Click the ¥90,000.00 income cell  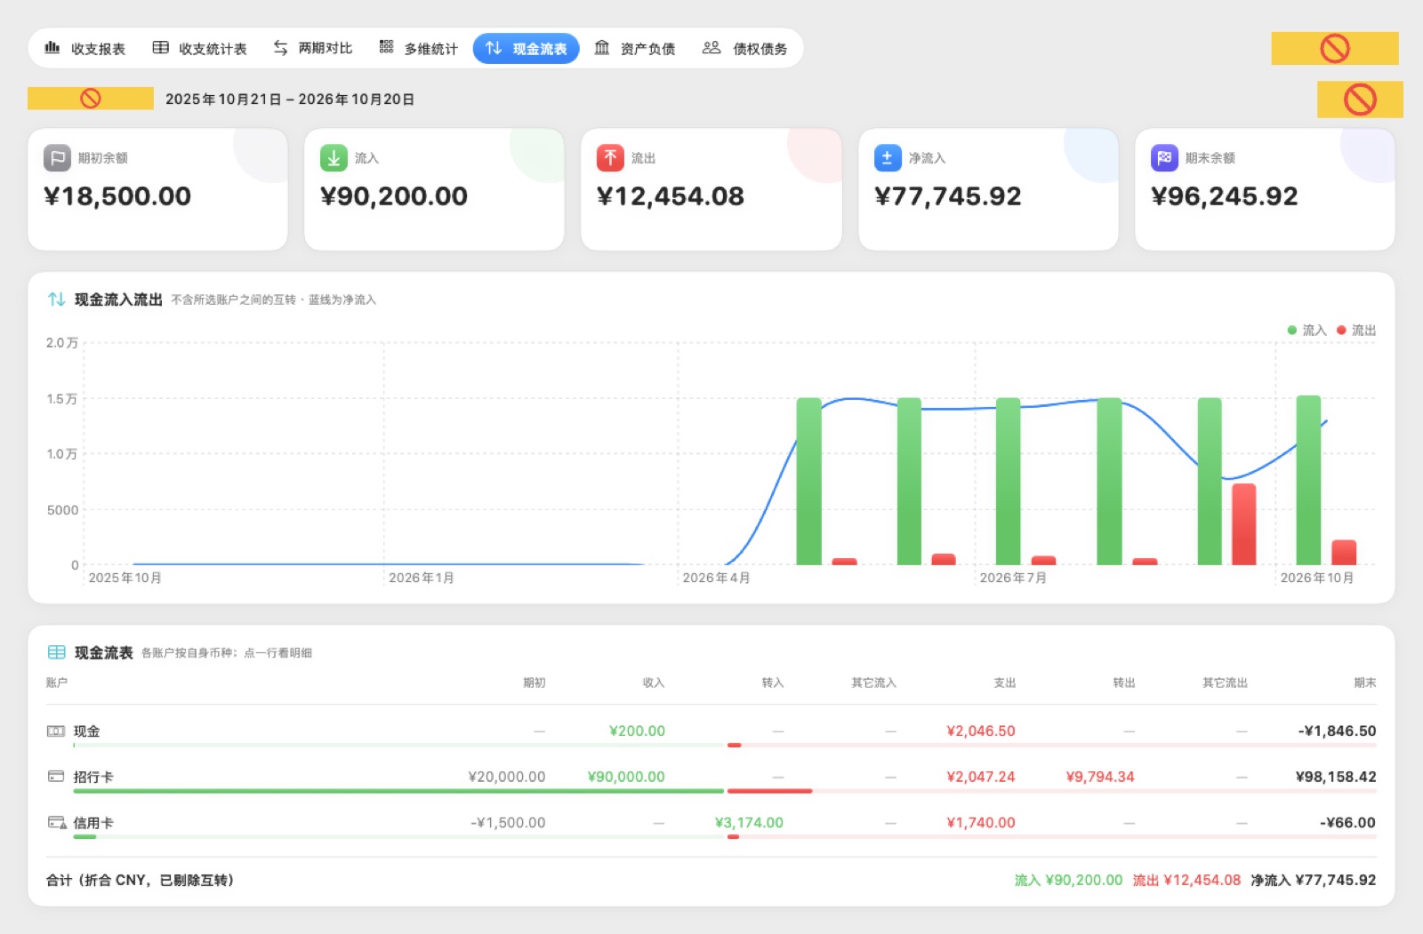click(626, 777)
